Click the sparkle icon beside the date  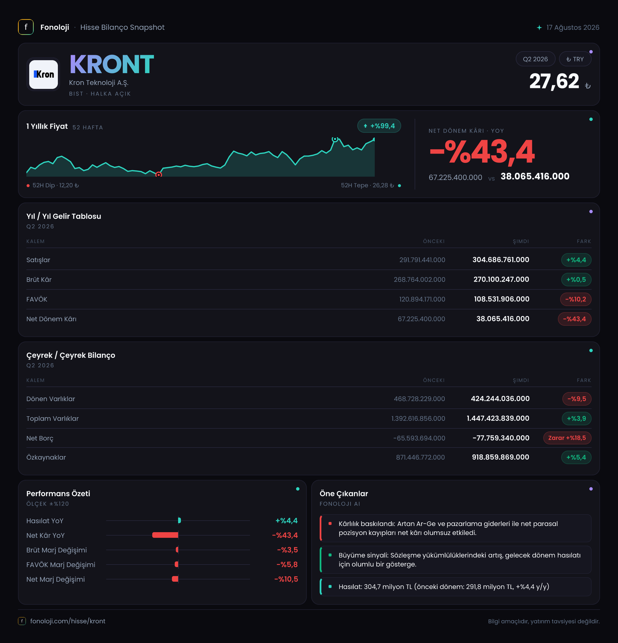539,28
